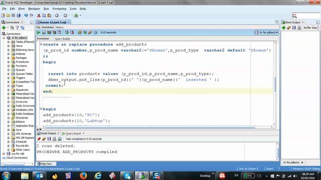Save Dbms Output with floppy disk icon
321x180 pixels.
(294, 28)
